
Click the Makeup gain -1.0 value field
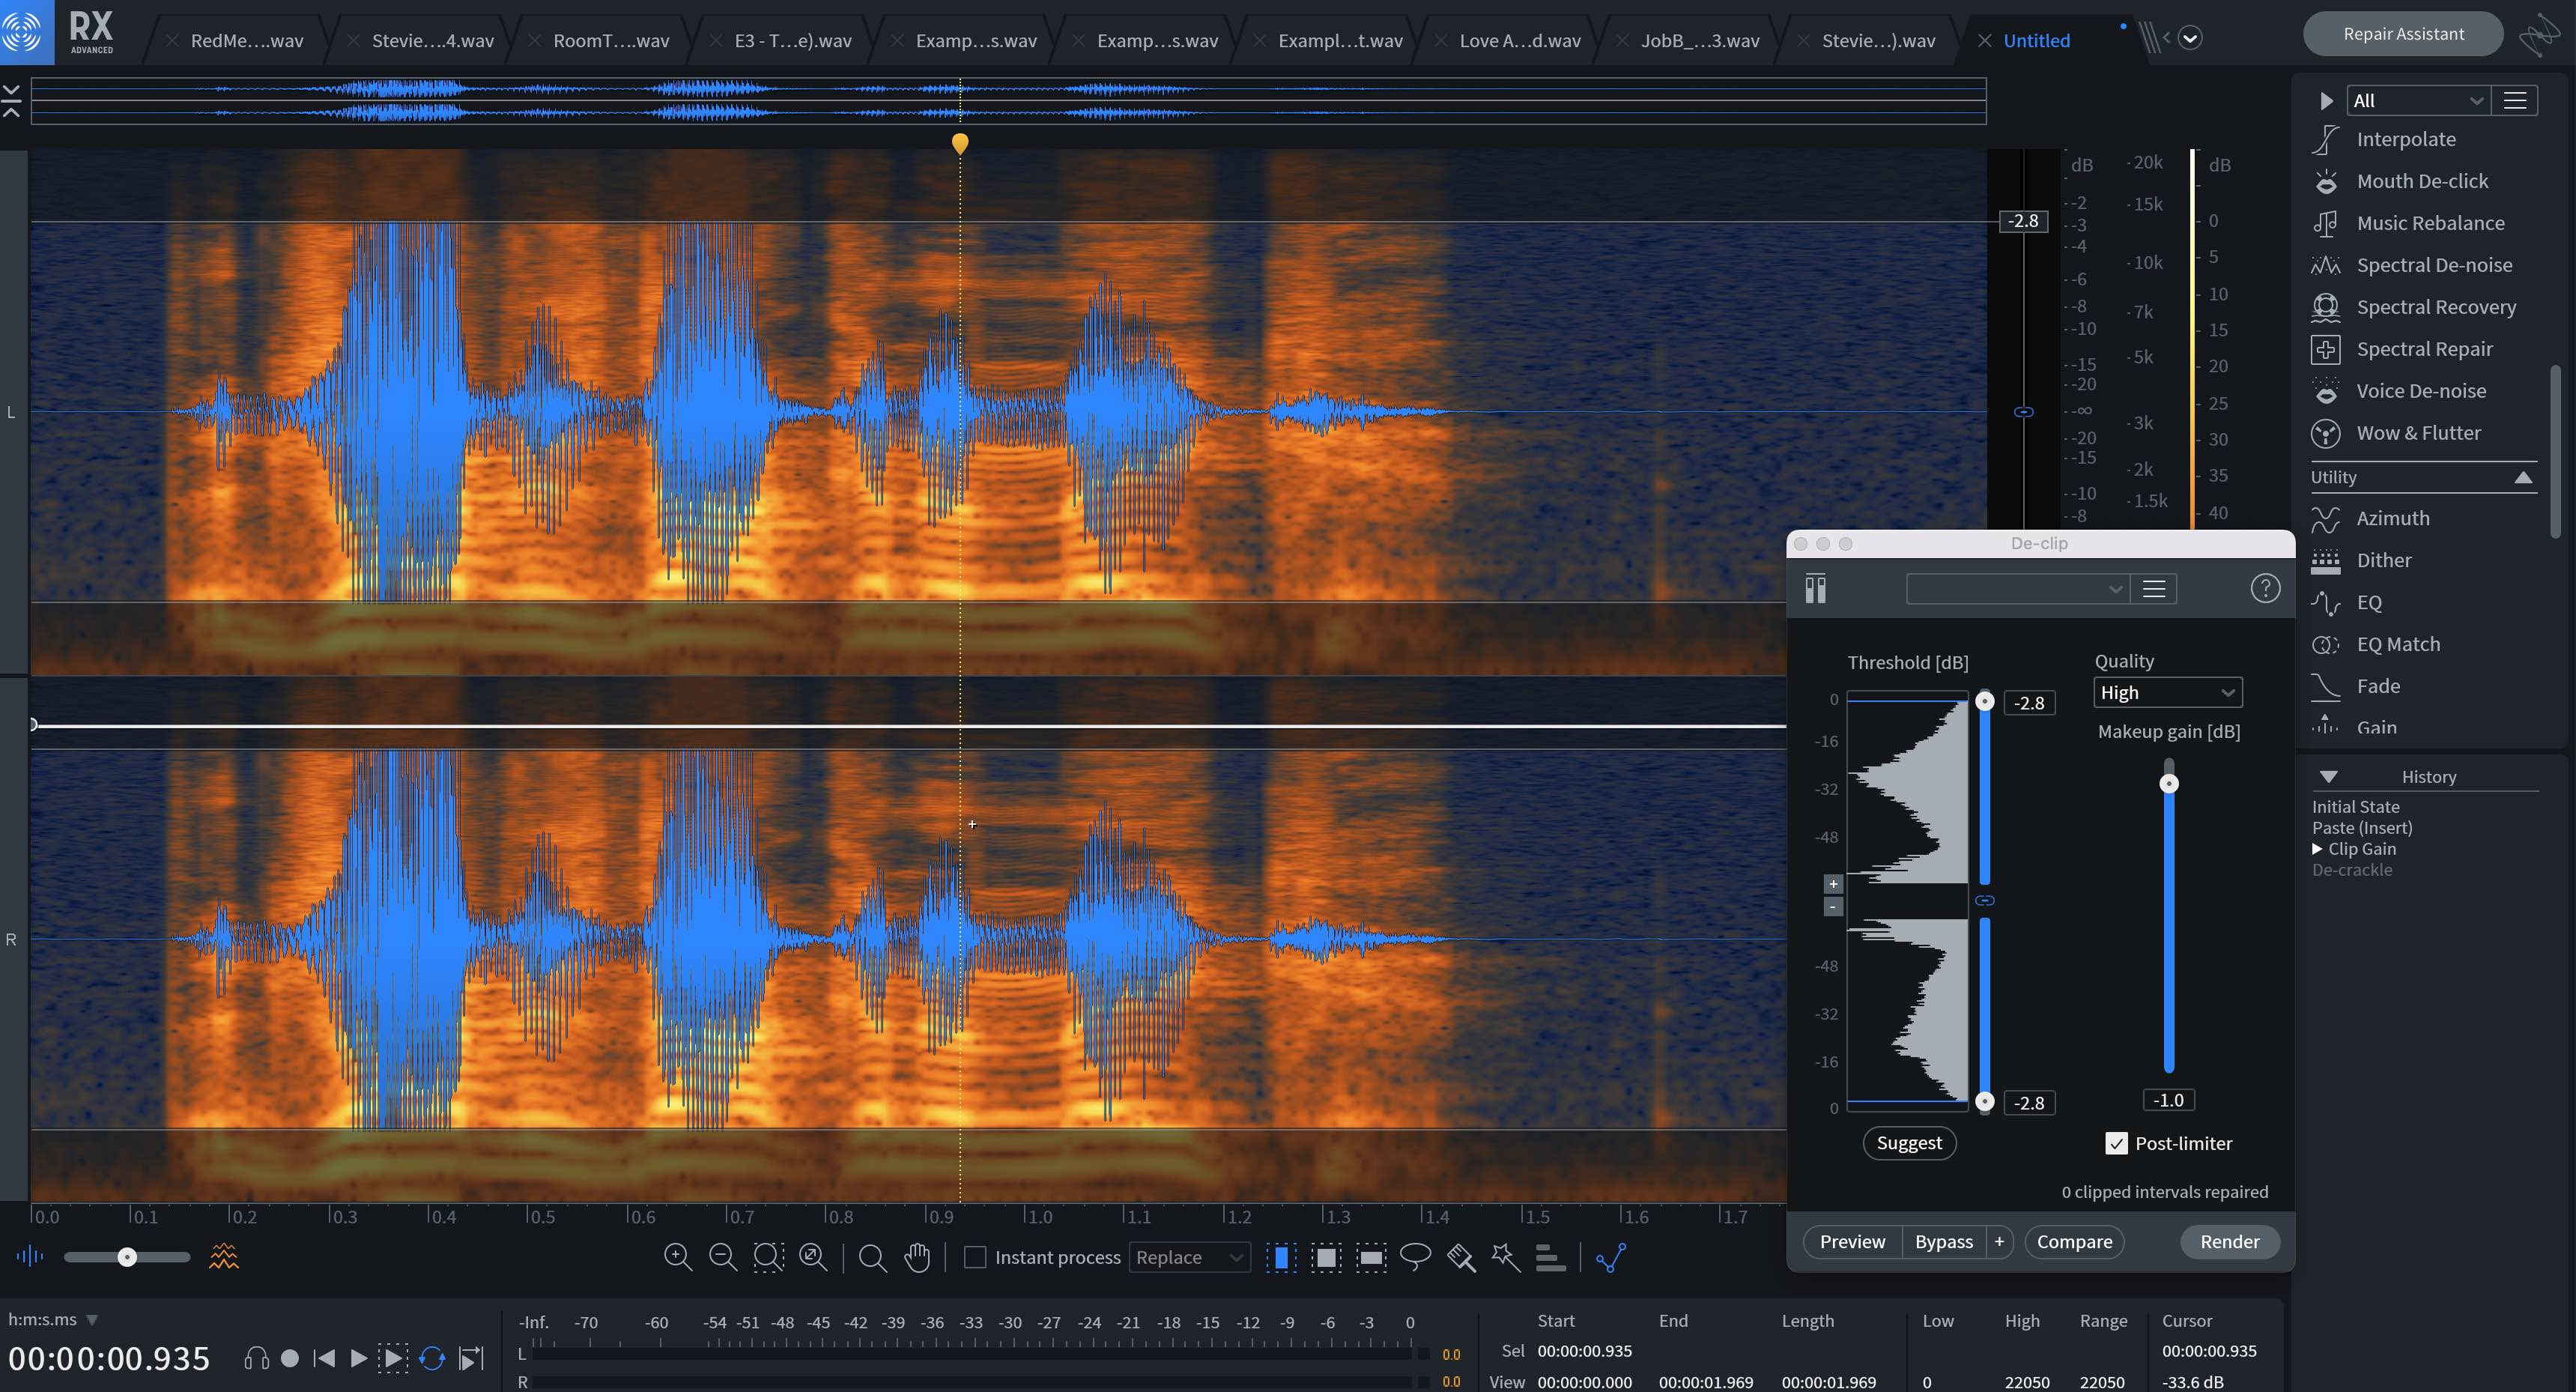click(2168, 1100)
